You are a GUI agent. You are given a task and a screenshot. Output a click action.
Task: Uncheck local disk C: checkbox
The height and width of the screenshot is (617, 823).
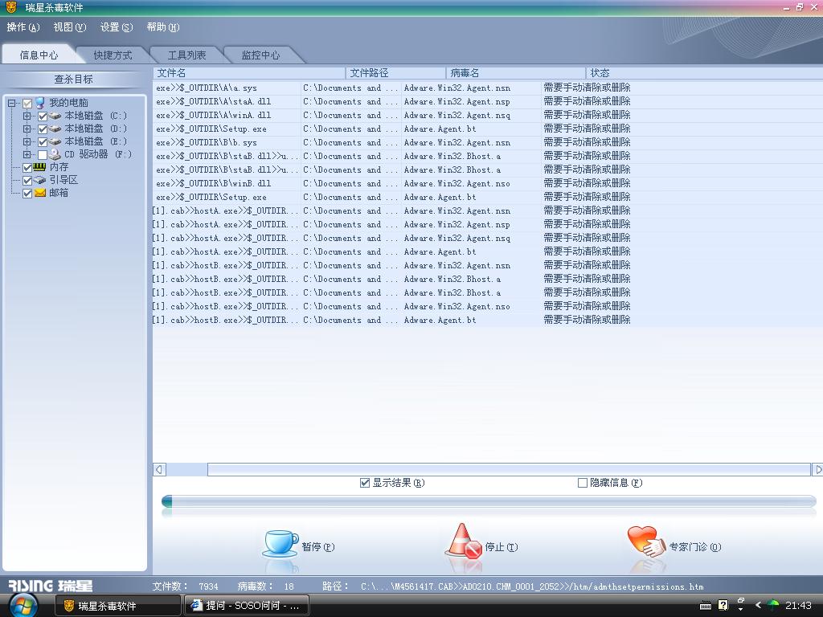pyautogui.click(x=43, y=116)
